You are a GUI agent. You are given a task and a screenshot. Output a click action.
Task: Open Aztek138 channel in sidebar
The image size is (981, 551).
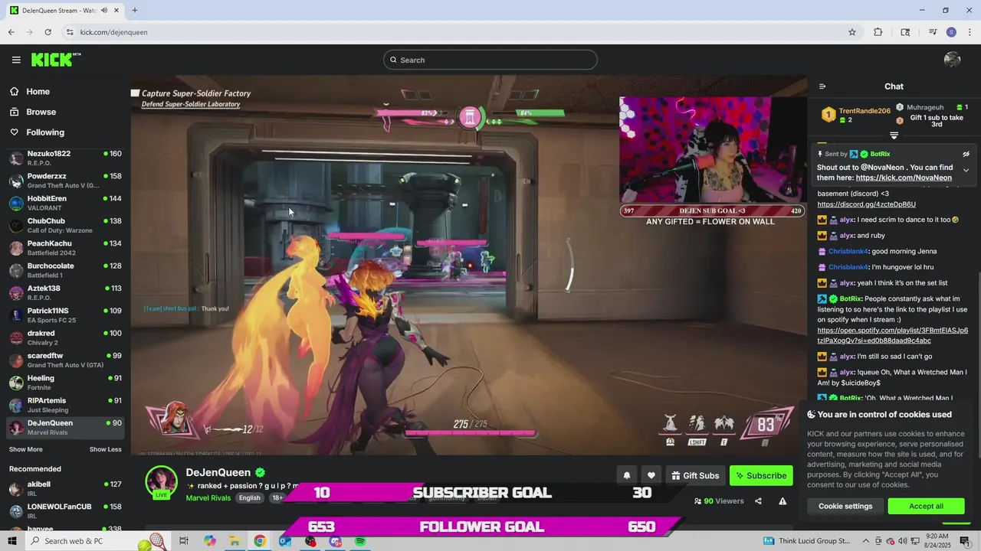point(65,293)
